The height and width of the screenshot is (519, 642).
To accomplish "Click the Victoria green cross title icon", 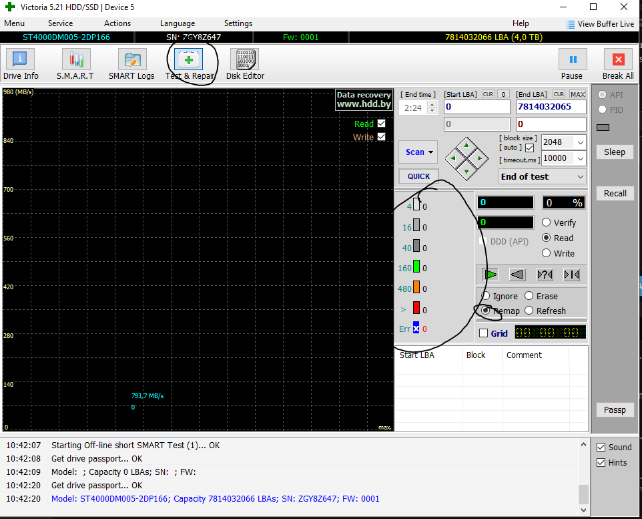I will [10, 7].
